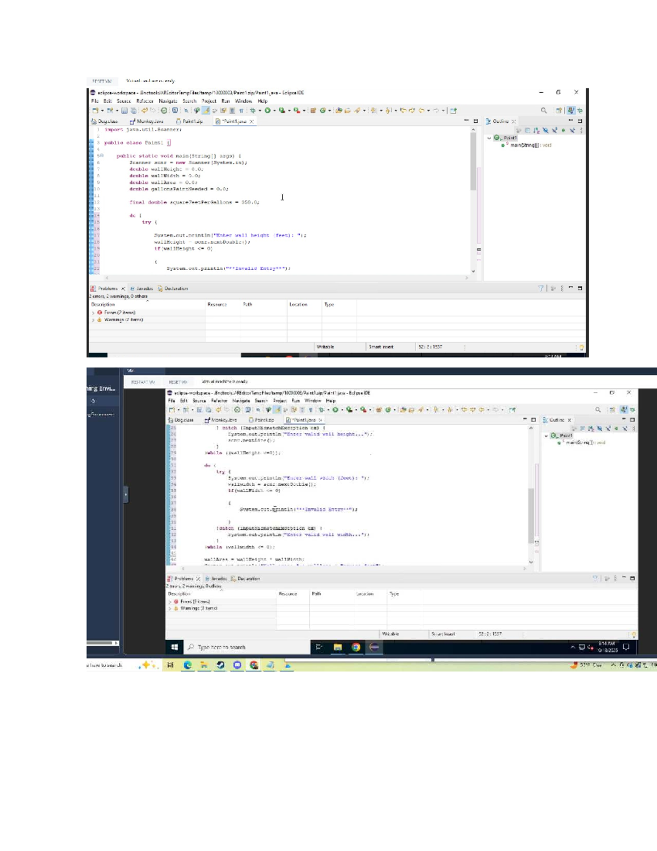Select the Save icon in the toolbar
This screenshot has width=657, height=851.
(x=124, y=110)
